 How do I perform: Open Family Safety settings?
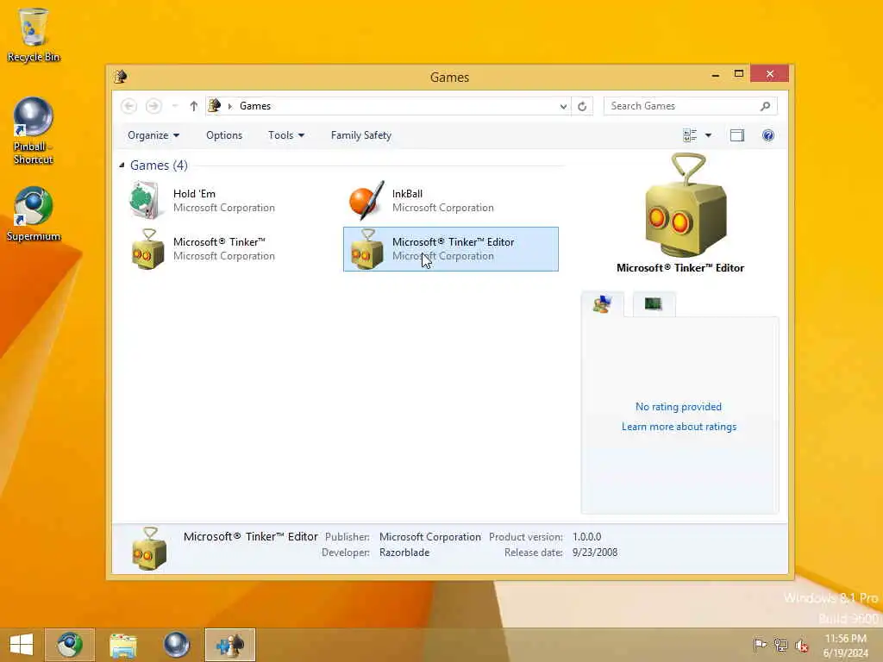tap(361, 135)
